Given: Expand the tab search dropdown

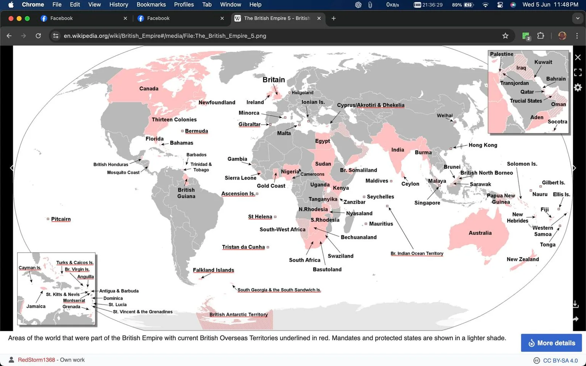Looking at the screenshot, I should [x=578, y=18].
